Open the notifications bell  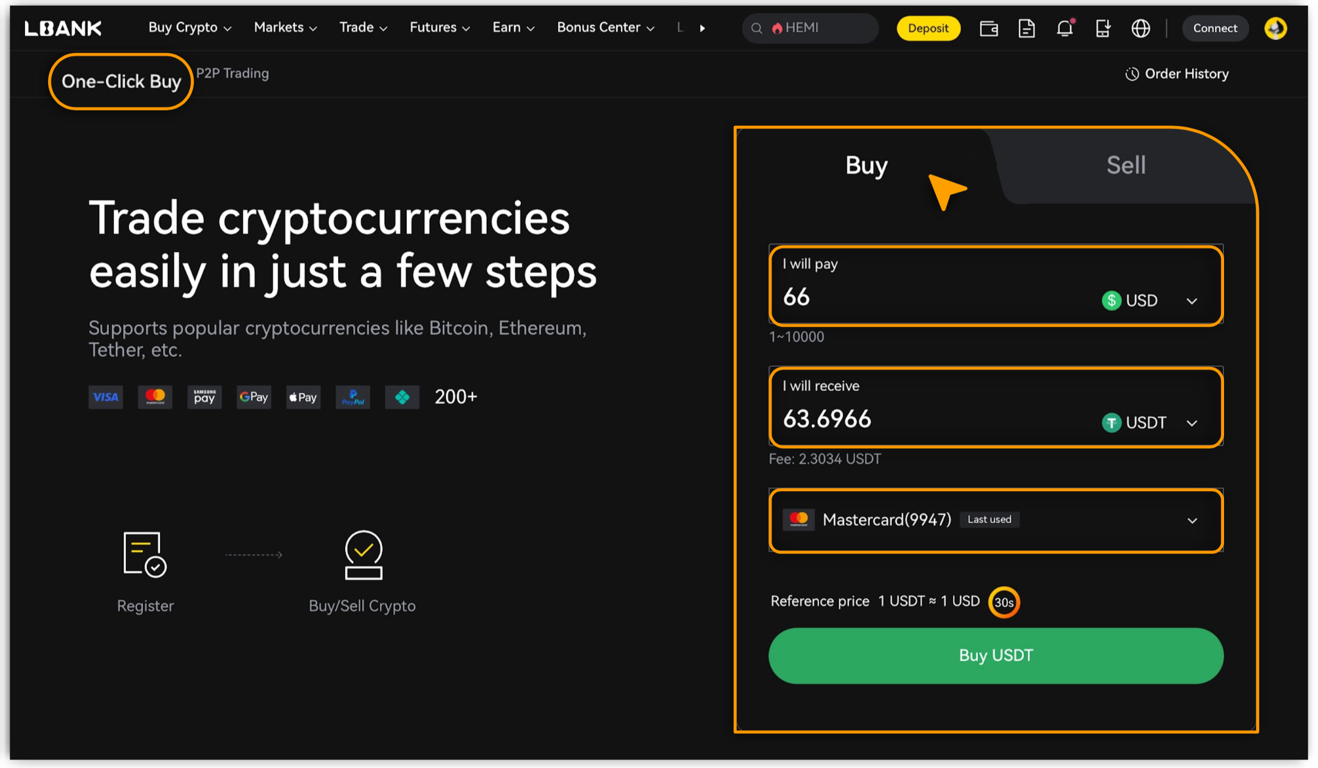1065,28
